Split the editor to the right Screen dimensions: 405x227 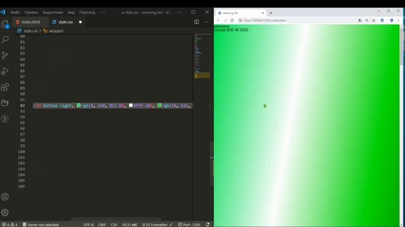pyautogui.click(x=197, y=22)
